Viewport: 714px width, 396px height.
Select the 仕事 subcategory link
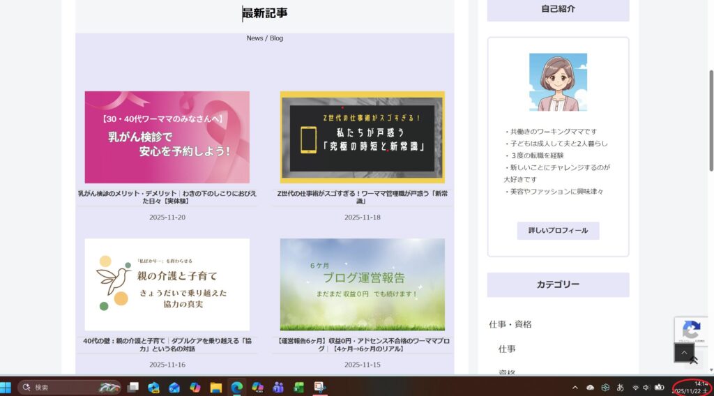[507, 349]
